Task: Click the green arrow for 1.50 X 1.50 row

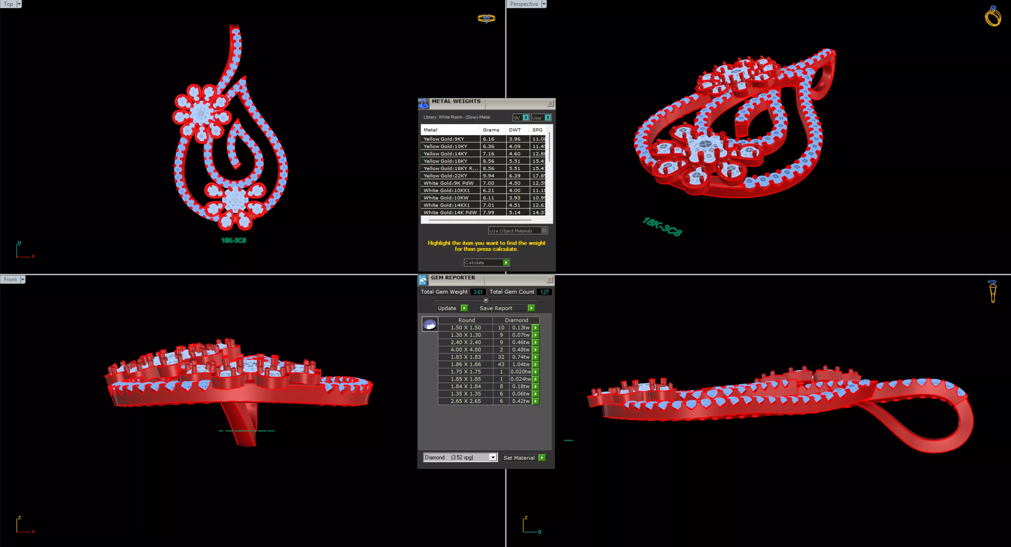Action: click(x=535, y=328)
